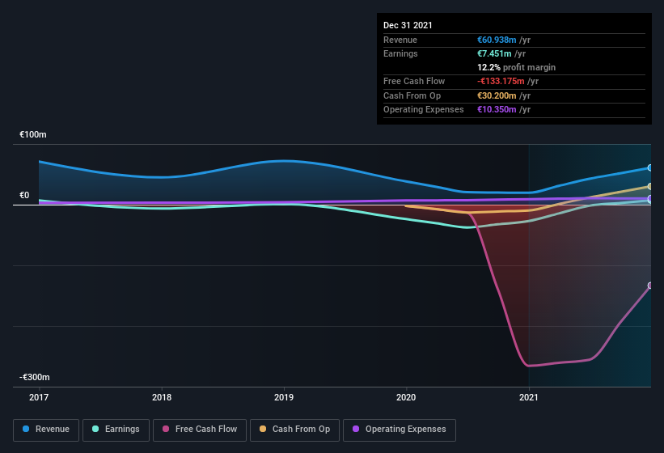Click the Dec 31 2021 tooltip date
664x453 pixels.
[408, 25]
